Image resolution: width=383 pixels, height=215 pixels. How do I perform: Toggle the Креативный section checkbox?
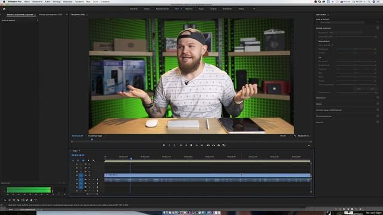378,97
